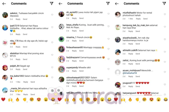169x112 pixels.
Task: Insert red heart emoji in leftmost emoji bar
Action: coord(3,100)
